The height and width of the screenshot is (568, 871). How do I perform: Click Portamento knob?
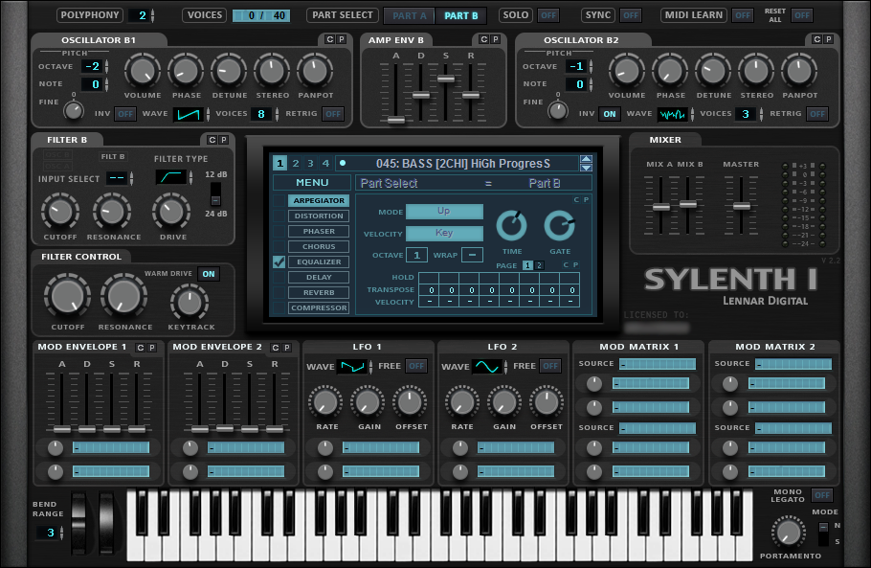click(789, 533)
